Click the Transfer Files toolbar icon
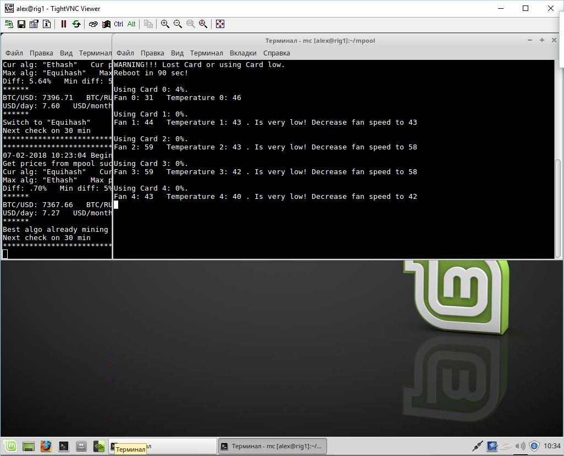This screenshot has width=564, height=456. point(148,24)
